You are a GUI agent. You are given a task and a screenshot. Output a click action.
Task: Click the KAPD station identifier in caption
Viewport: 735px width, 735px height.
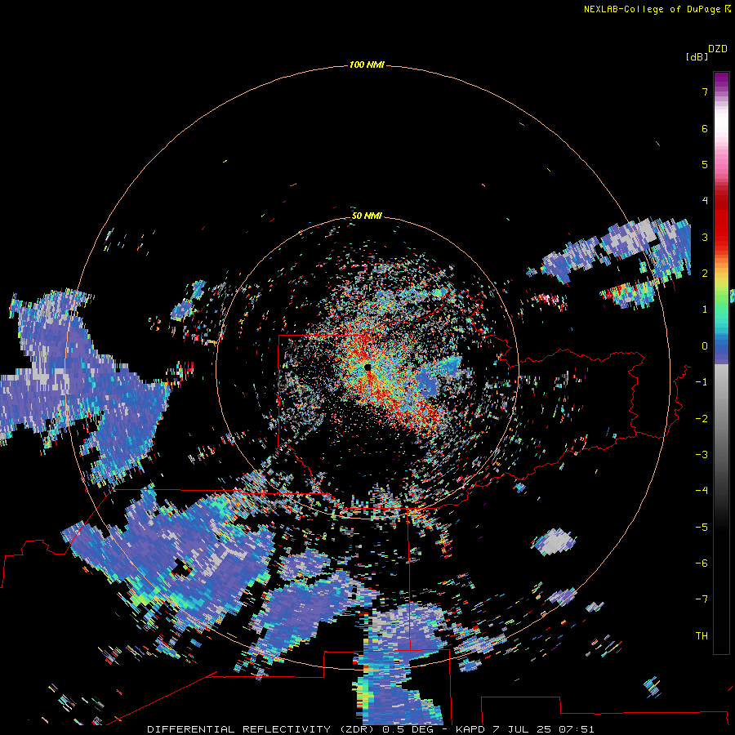tap(470, 729)
